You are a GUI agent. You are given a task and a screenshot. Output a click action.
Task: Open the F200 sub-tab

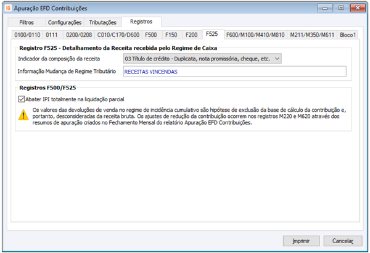191,35
